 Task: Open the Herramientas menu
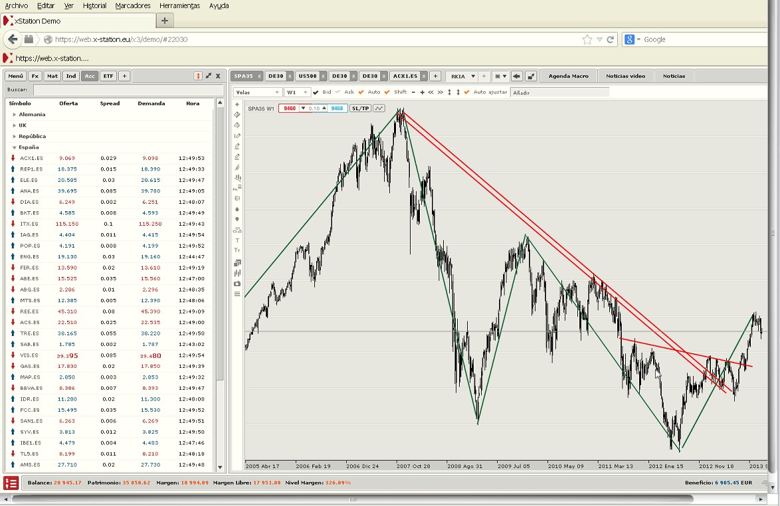click(x=179, y=5)
